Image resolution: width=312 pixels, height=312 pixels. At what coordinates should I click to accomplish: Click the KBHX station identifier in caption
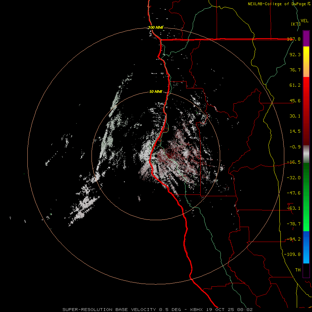197,310
